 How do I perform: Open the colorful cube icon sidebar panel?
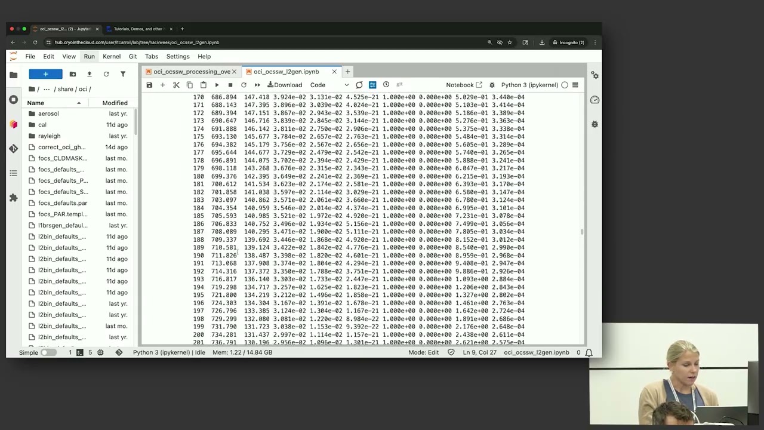(13, 124)
